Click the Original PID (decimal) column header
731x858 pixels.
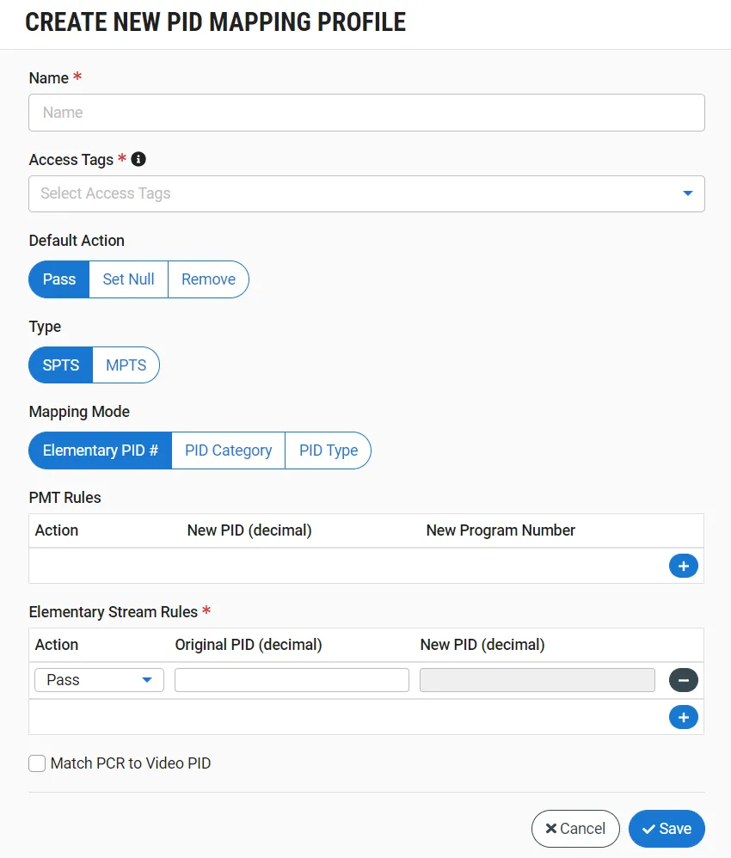(249, 645)
